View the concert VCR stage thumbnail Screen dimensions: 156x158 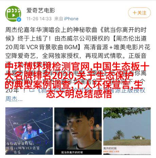(29, 131)
